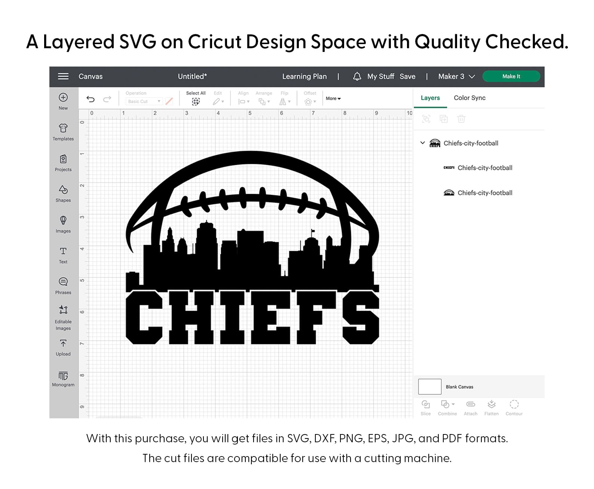The width and height of the screenshot is (594, 489).
Task: Open My Stuff
Action: pyautogui.click(x=381, y=77)
